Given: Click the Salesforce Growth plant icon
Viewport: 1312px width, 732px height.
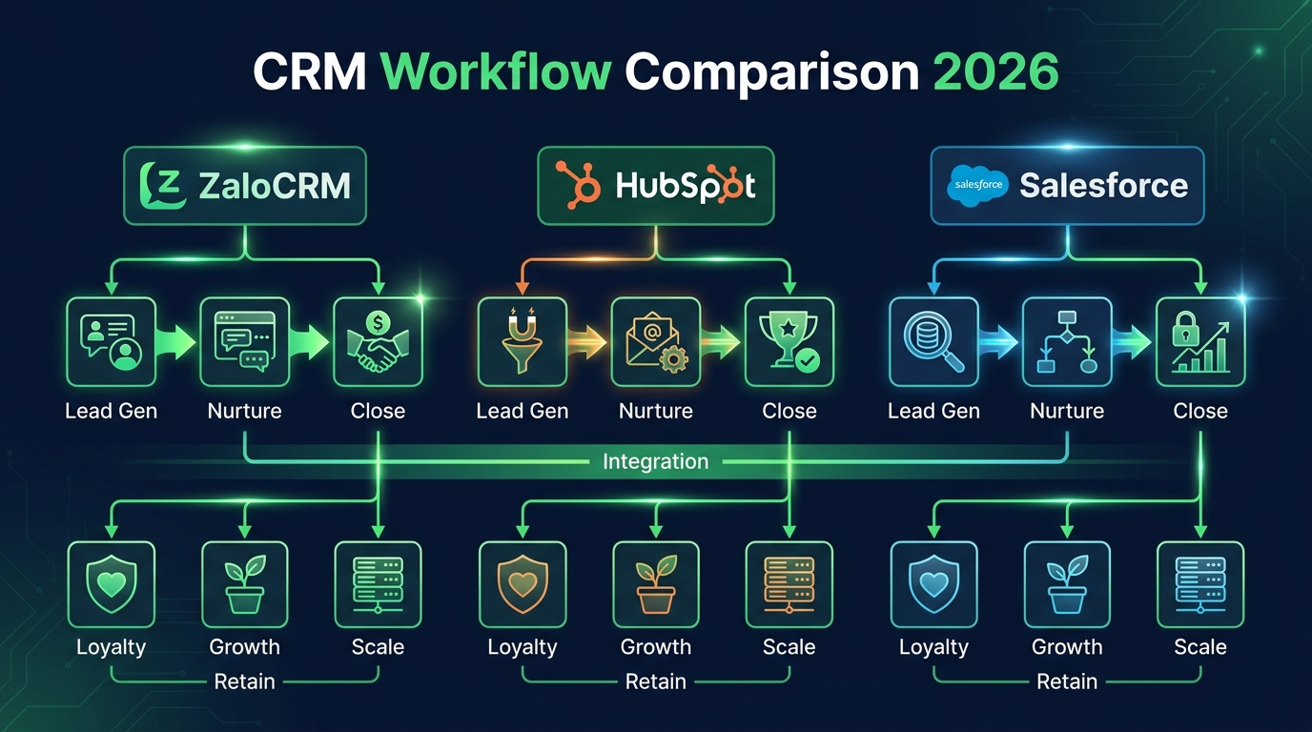Looking at the screenshot, I should (x=1067, y=584).
